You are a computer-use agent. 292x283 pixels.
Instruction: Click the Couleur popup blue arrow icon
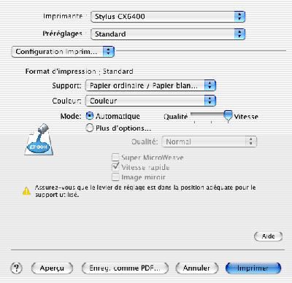click(210, 101)
